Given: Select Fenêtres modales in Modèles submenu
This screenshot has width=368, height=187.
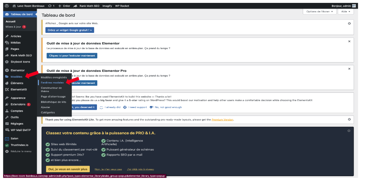Looking at the screenshot, I should click(52, 83).
